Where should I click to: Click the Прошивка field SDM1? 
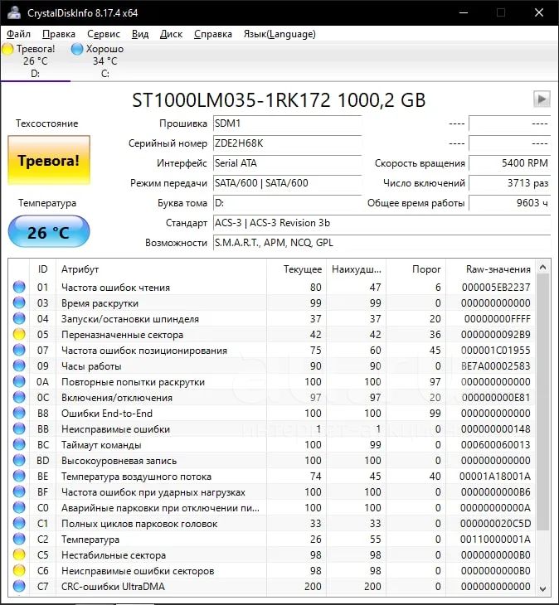pos(287,123)
